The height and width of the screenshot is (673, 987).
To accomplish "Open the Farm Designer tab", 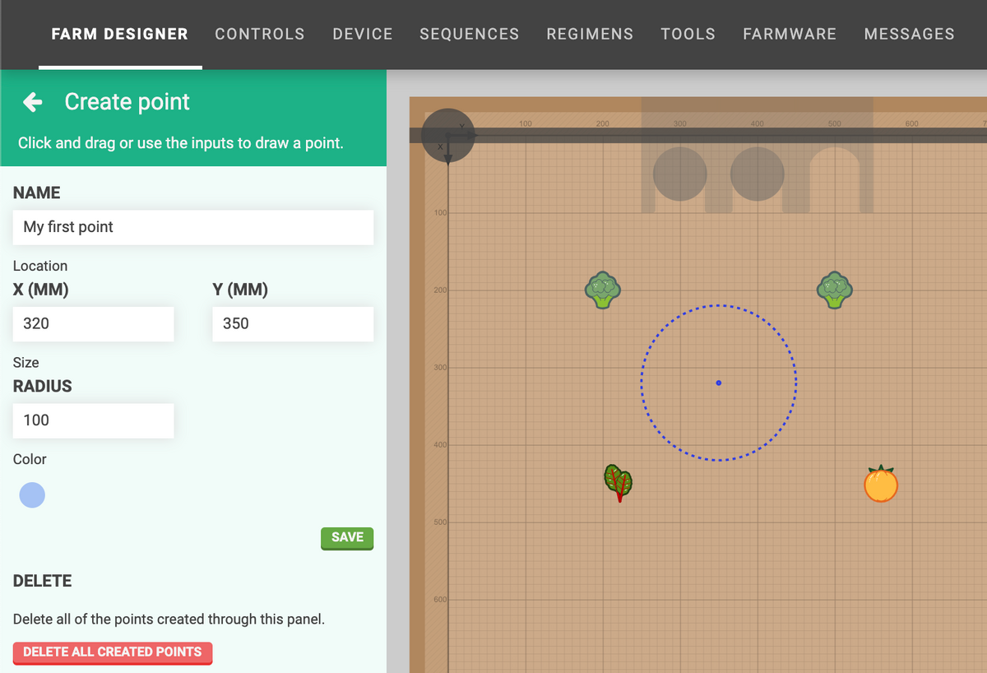I will 120,35.
